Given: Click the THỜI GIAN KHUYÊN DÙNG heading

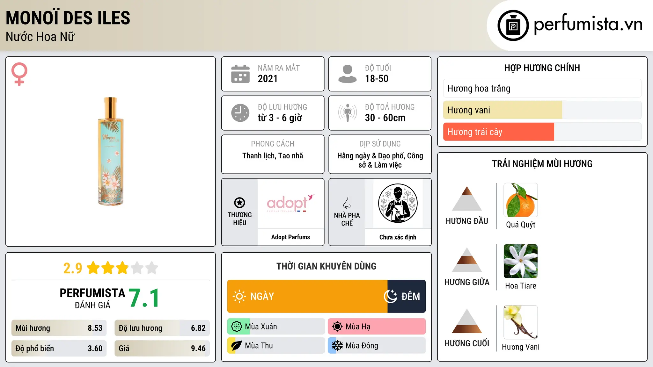Looking at the screenshot, I should click(326, 266).
